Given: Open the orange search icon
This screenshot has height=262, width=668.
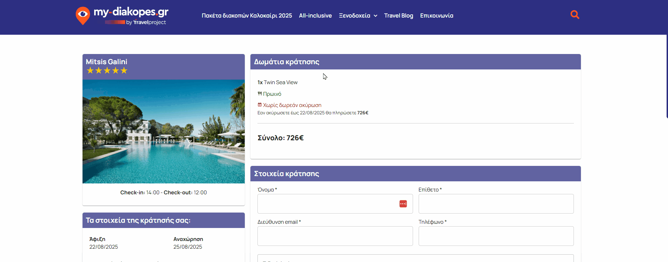Looking at the screenshot, I should 575,15.
